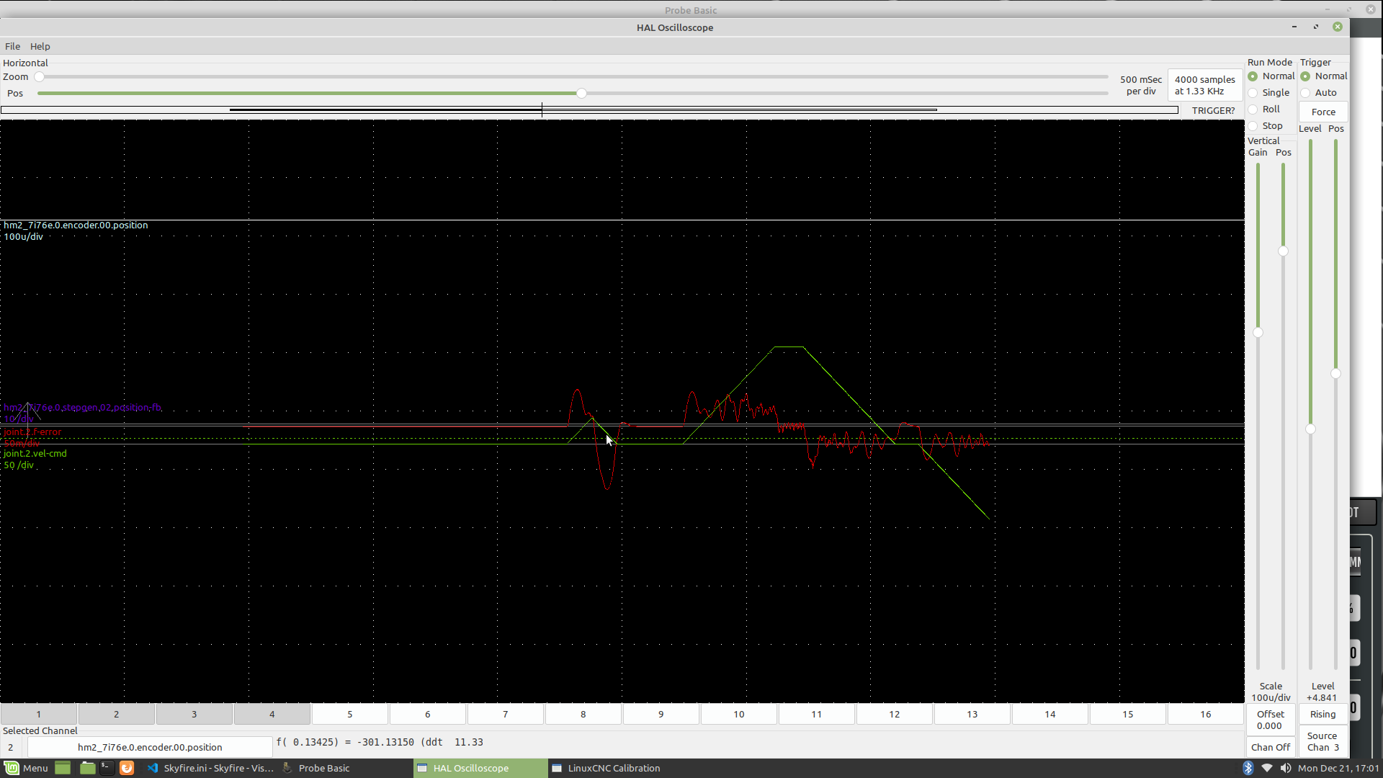The height and width of the screenshot is (778, 1383).
Task: Select channel 9 button
Action: pyautogui.click(x=661, y=714)
